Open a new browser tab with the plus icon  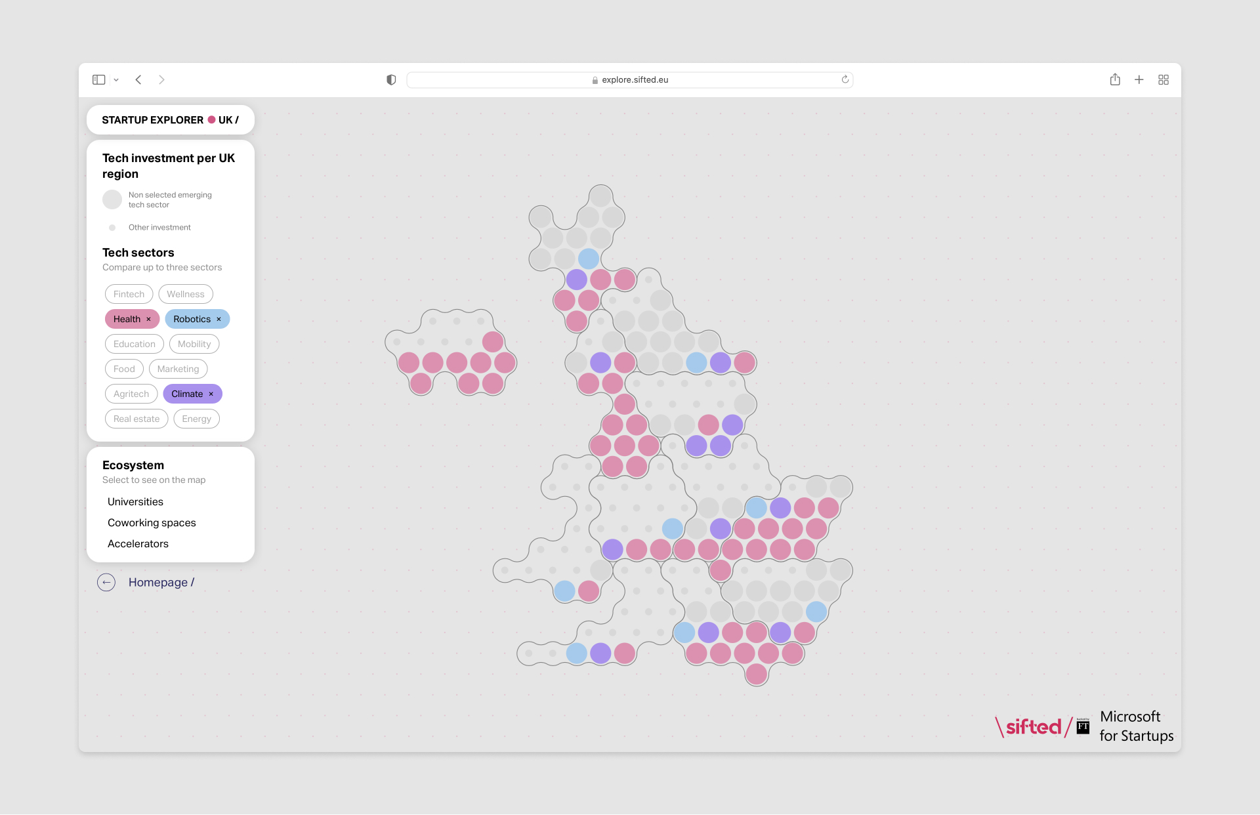coord(1139,79)
